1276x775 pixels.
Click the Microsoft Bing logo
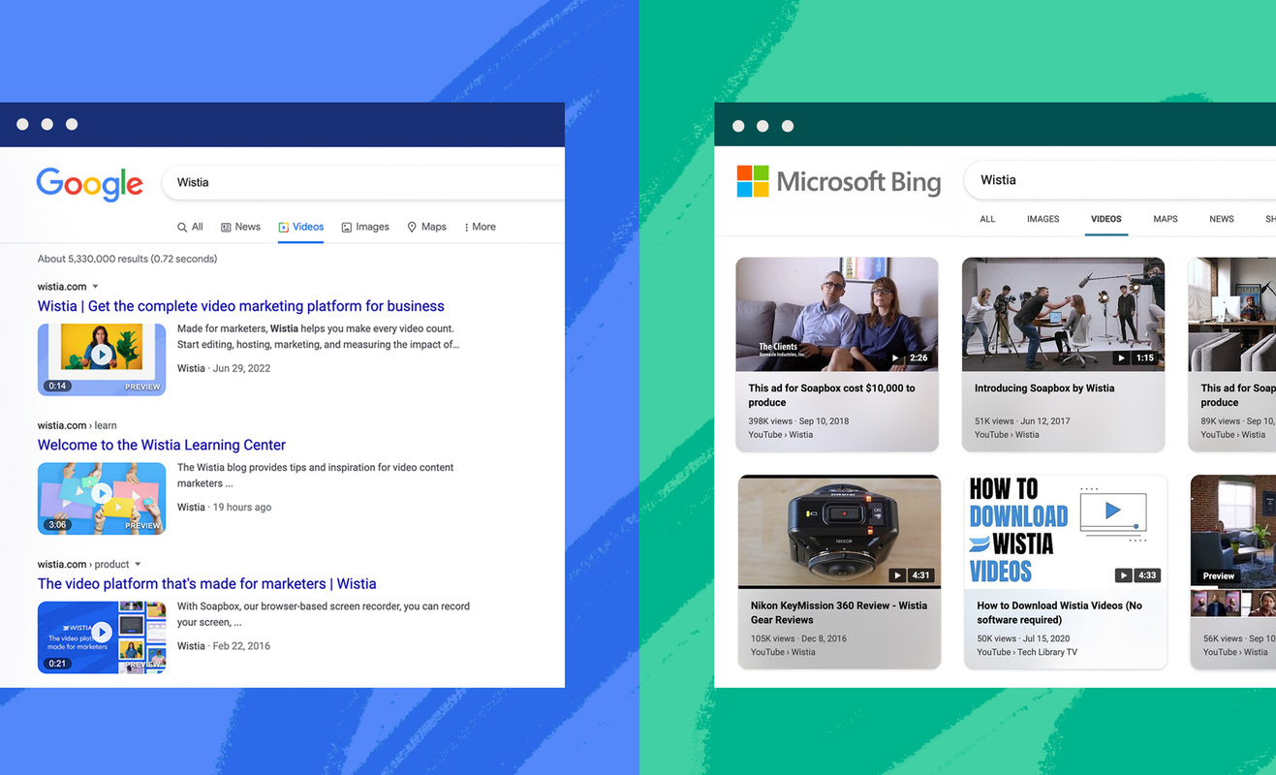[838, 181]
